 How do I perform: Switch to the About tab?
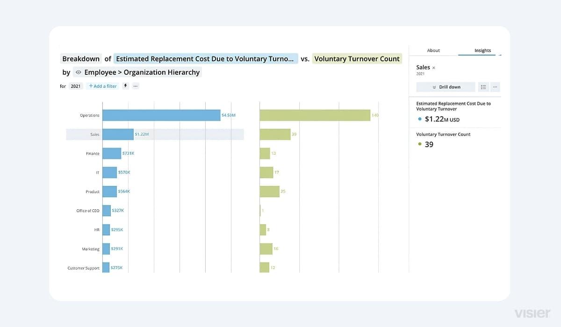click(x=433, y=50)
